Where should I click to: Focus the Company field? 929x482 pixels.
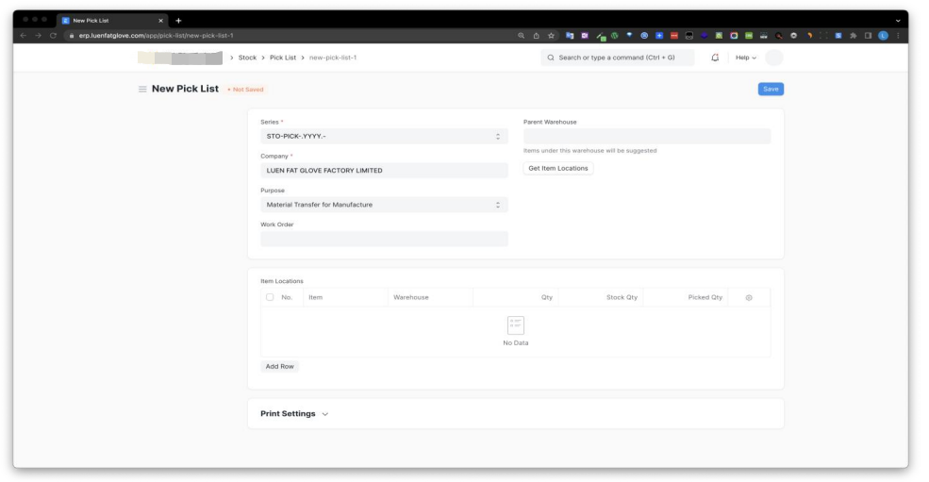coord(384,170)
